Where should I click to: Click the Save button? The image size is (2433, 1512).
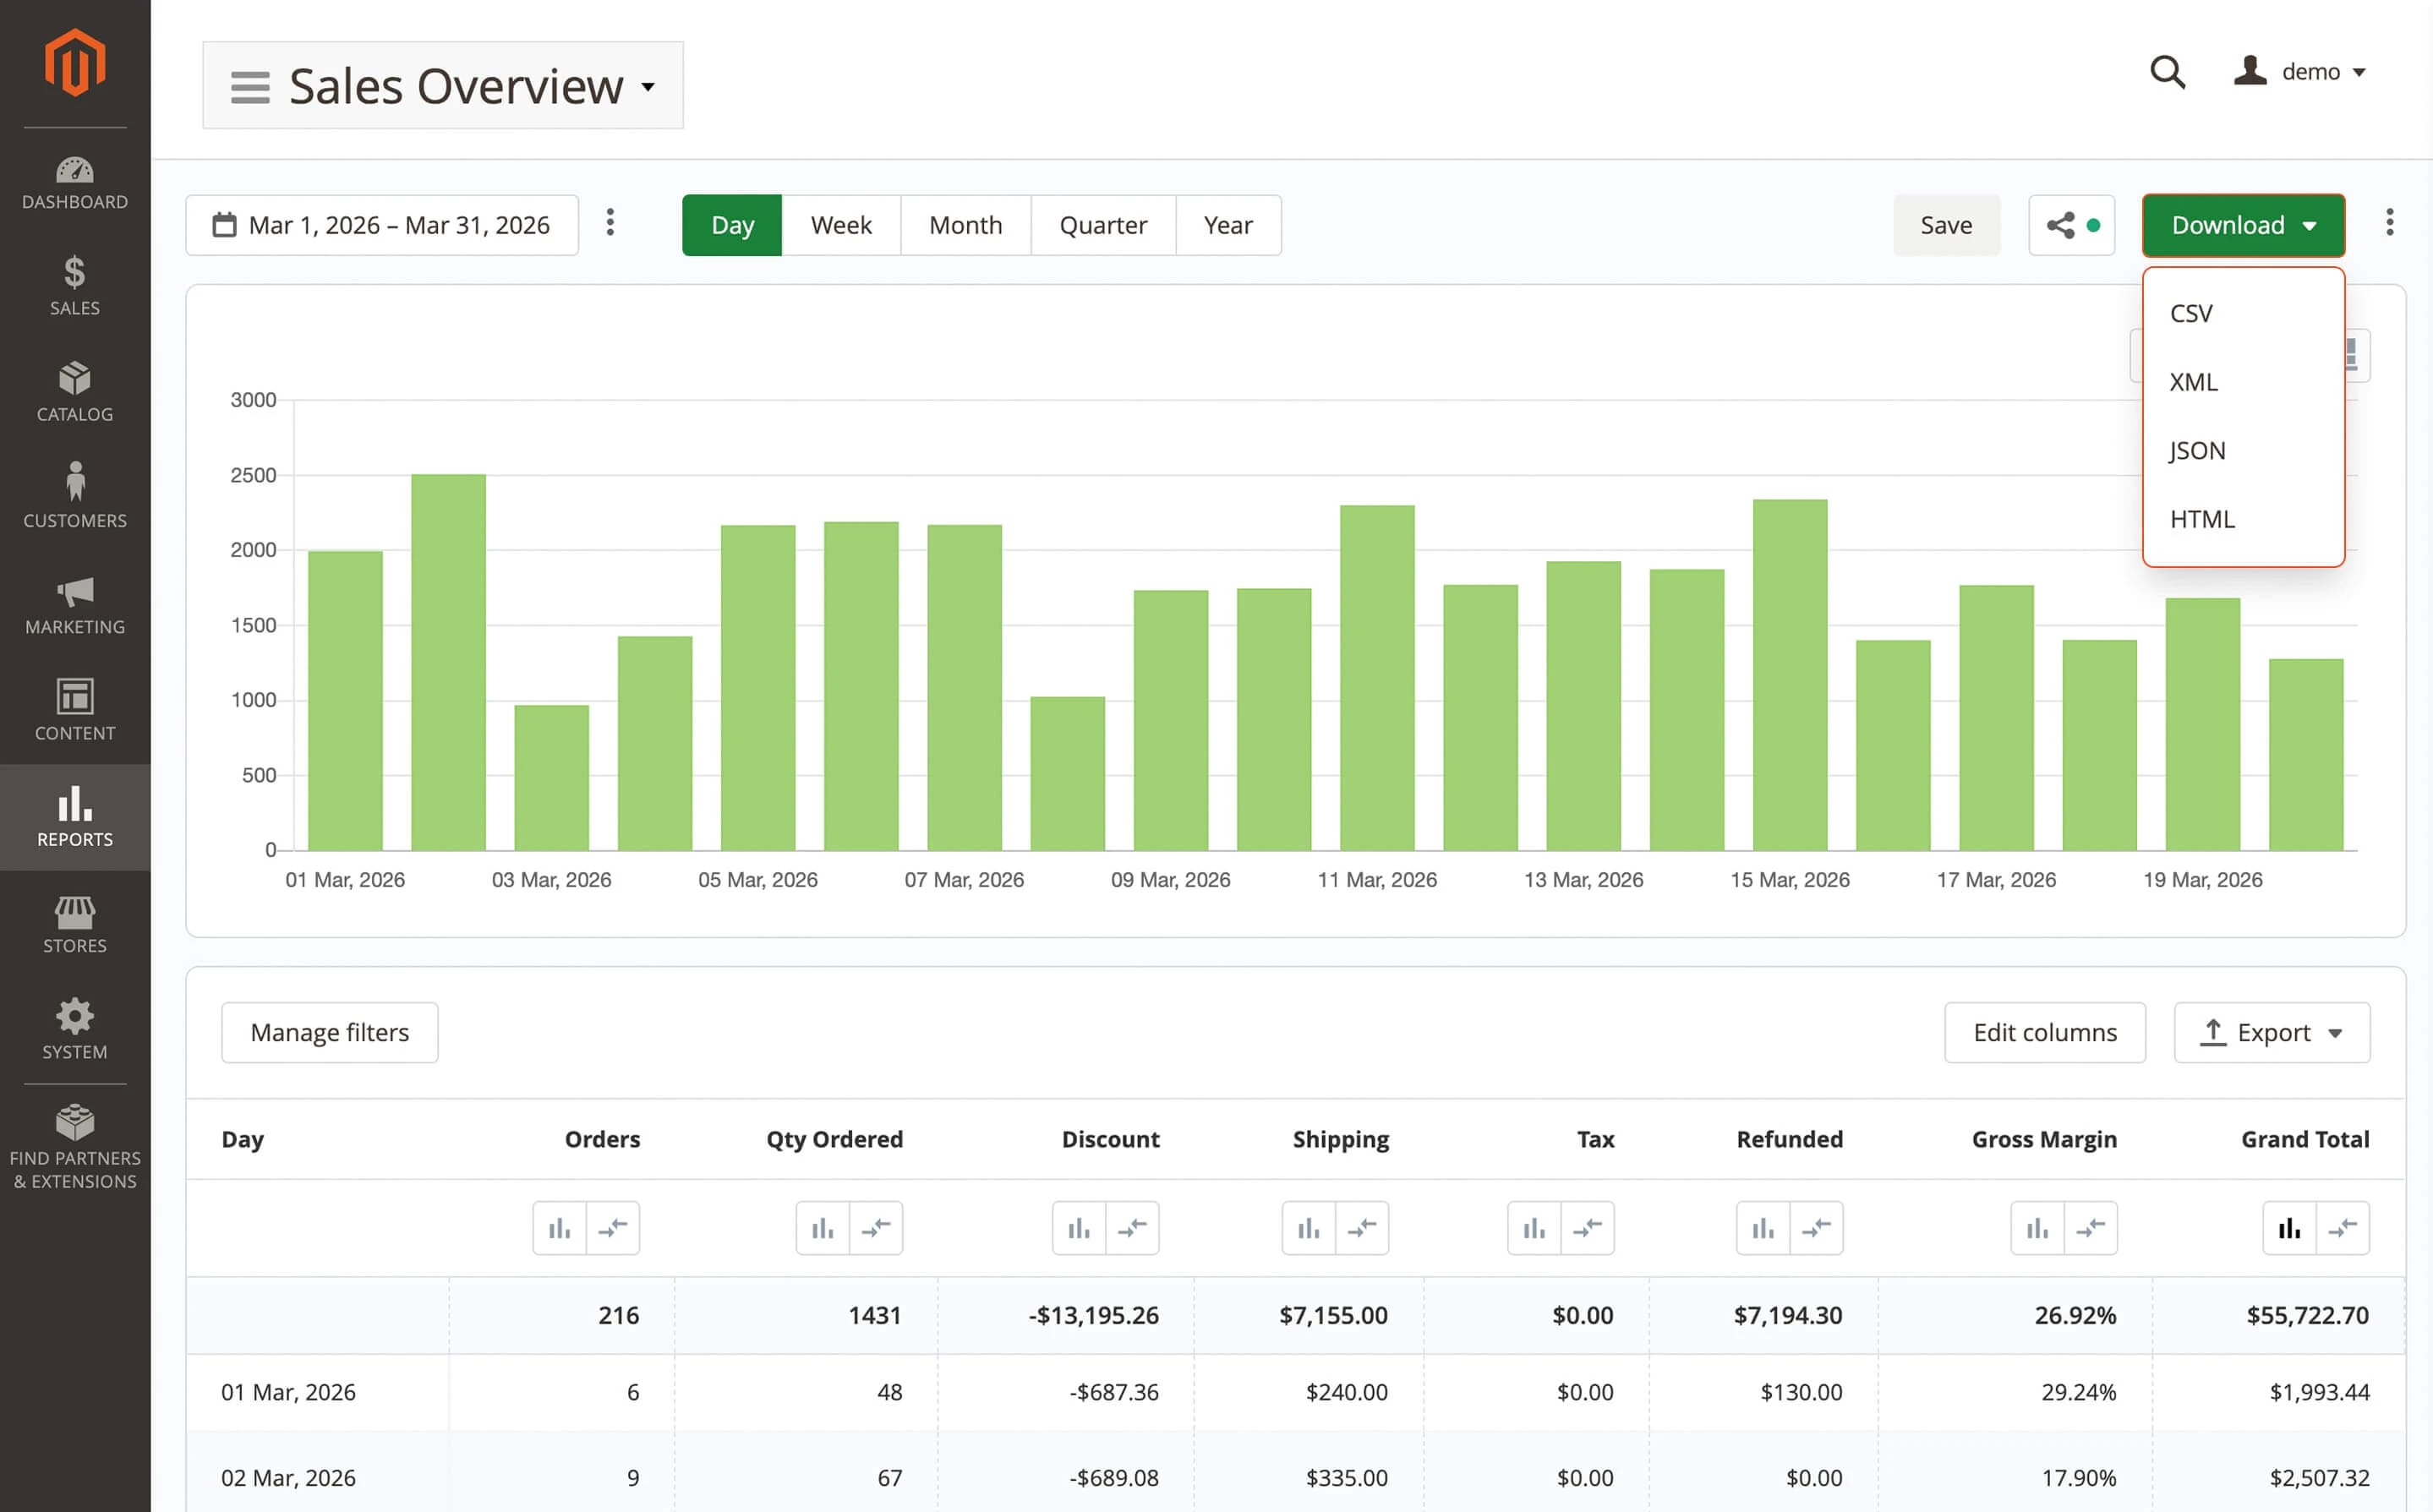pos(1945,225)
